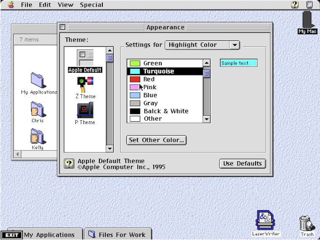320x240 pixels.
Task: Click the 'Apple Default Theme' description text
Action: 111,161
